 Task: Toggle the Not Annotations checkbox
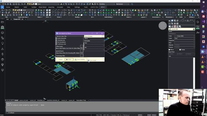coord(56,42)
